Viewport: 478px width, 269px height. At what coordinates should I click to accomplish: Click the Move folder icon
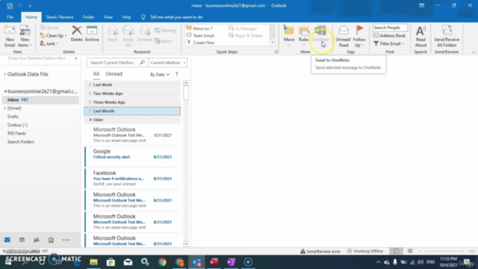288,31
